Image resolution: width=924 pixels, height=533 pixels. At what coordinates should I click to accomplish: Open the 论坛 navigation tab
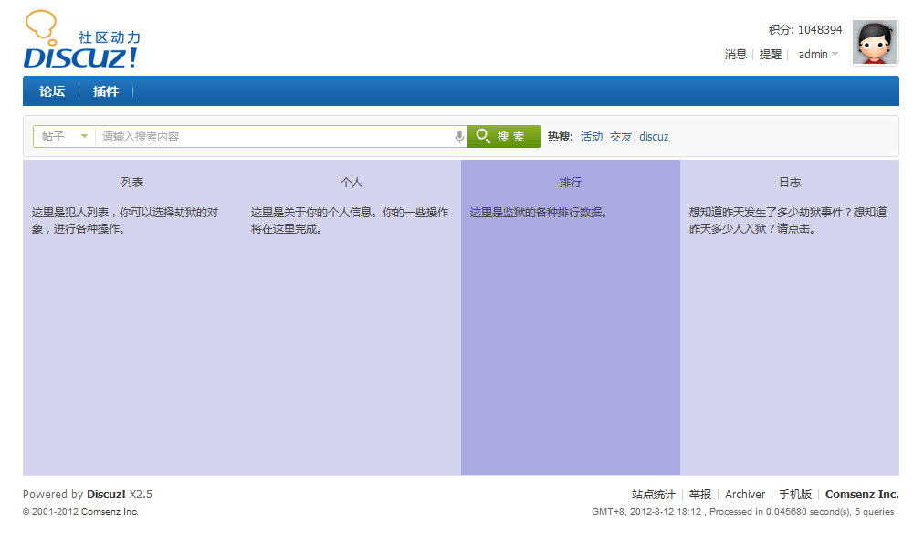[x=52, y=91]
